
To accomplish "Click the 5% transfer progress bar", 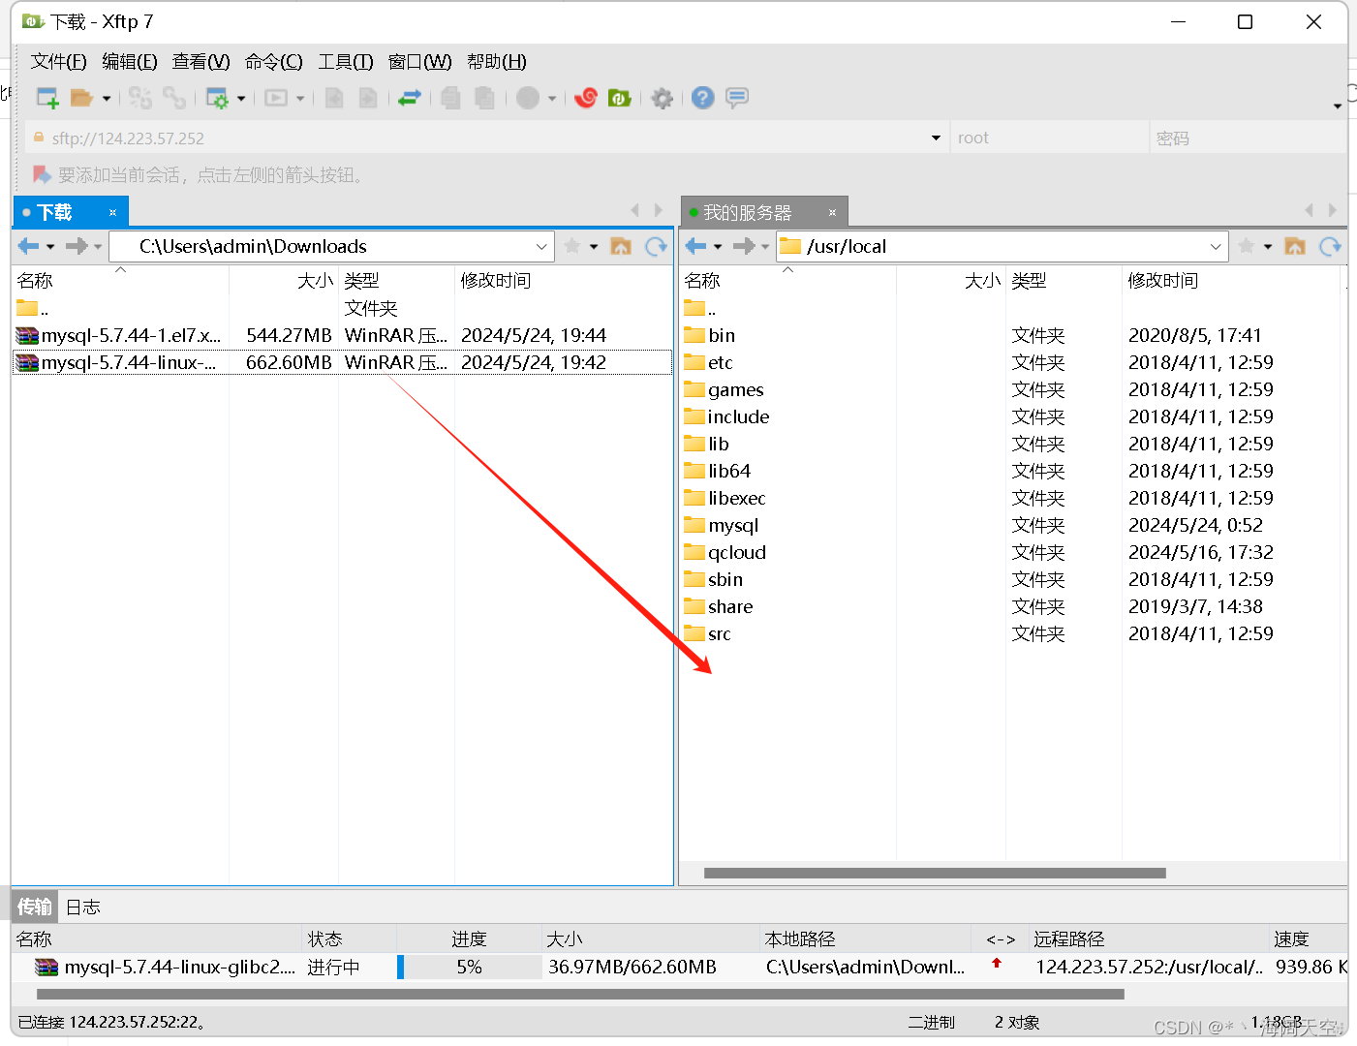I will coord(469,967).
